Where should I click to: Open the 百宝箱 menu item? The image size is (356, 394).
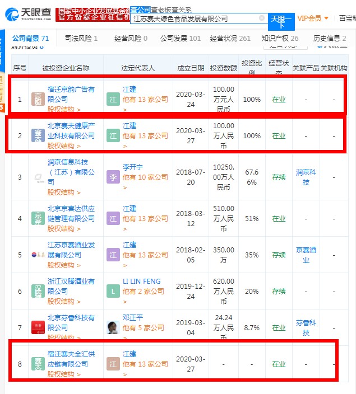[348, 18]
